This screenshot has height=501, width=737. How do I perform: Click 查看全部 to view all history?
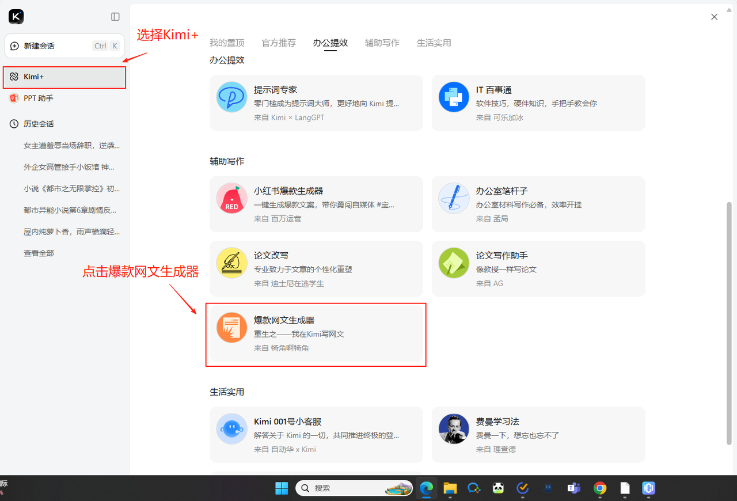[x=39, y=253]
